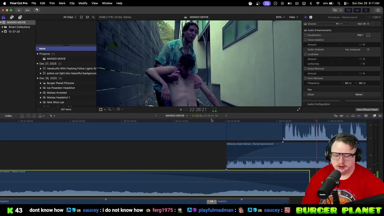Screen dimensions: 384x216
Task: Collapse the Dec 26, 2025 group
Action: tap(37, 78)
